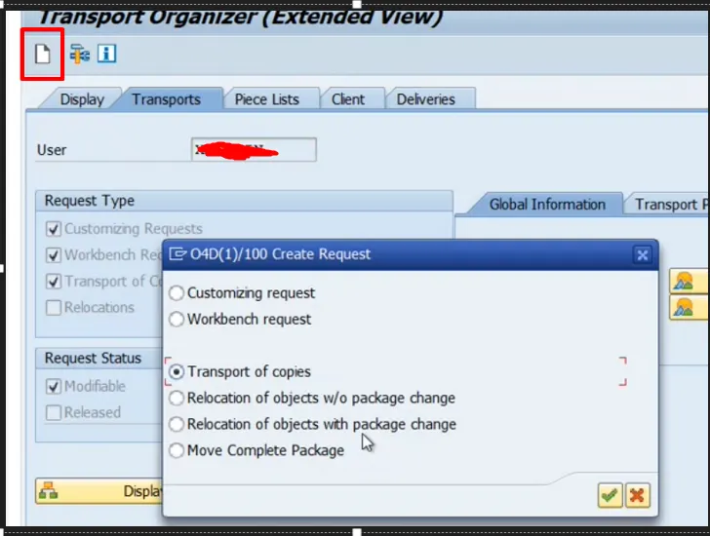
Task: Enable the Relocations checkbox
Action: [x=54, y=308]
